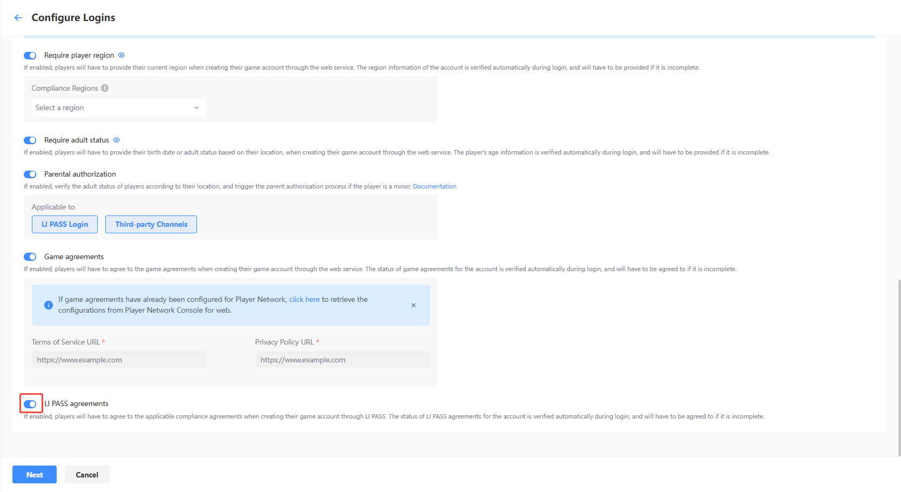The height and width of the screenshot is (492, 901).
Task: Toggle Require player region switch
Action: (30, 56)
